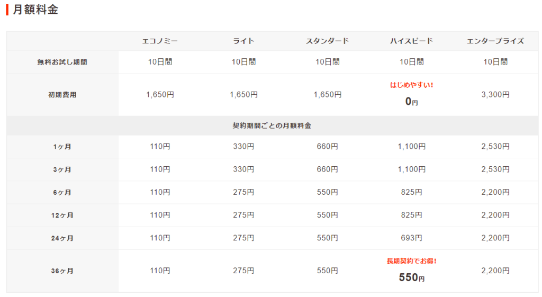Image resolution: width=542 pixels, height=297 pixels.
Task: Click the エコノミー 10日間 trial cell
Action: [160, 62]
